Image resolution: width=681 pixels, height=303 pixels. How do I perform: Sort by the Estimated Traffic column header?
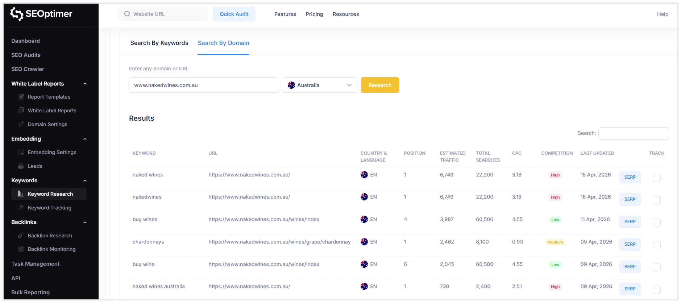453,157
